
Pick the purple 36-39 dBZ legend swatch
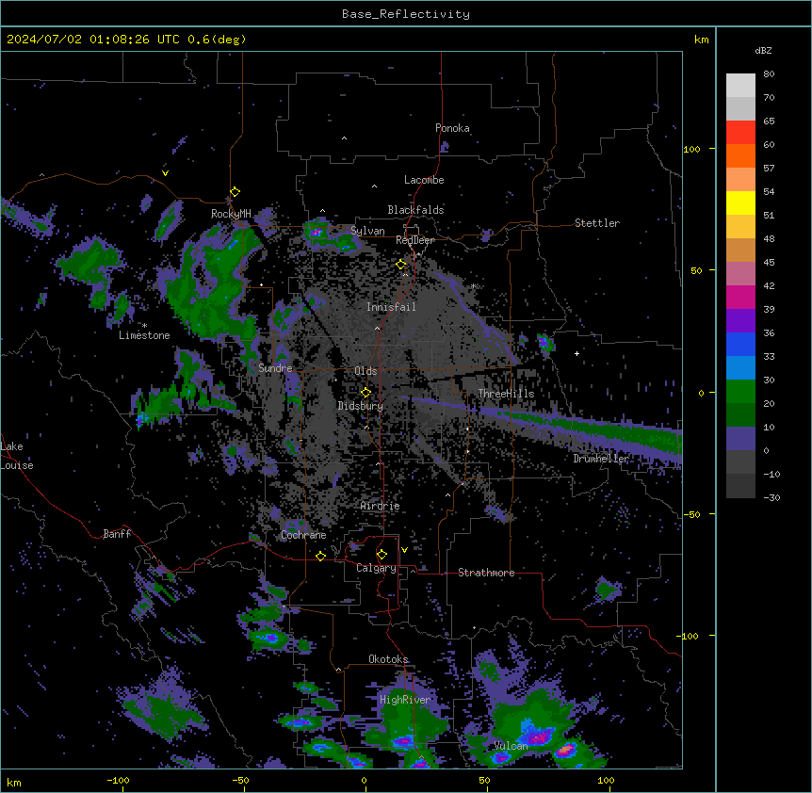coord(740,321)
